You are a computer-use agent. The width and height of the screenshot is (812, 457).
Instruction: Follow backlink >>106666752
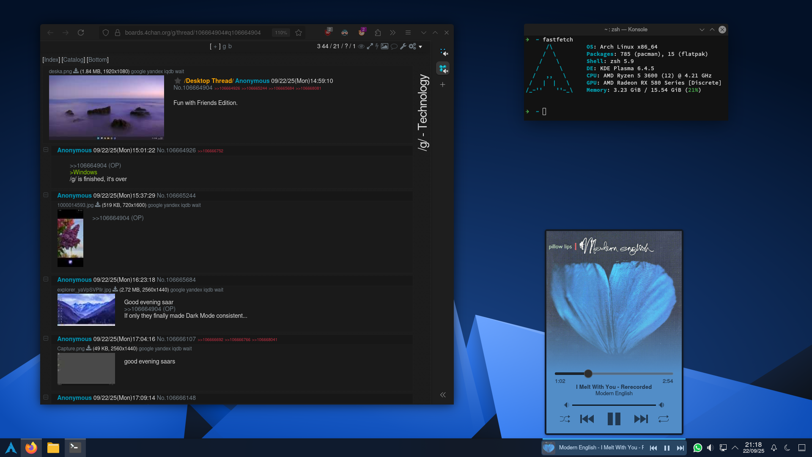[x=211, y=151]
